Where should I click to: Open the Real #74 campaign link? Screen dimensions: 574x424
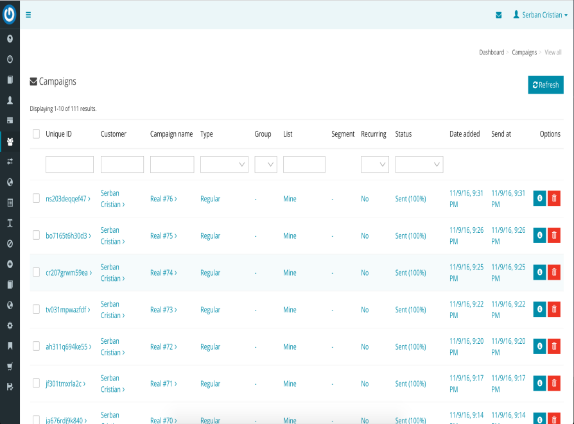(x=163, y=273)
